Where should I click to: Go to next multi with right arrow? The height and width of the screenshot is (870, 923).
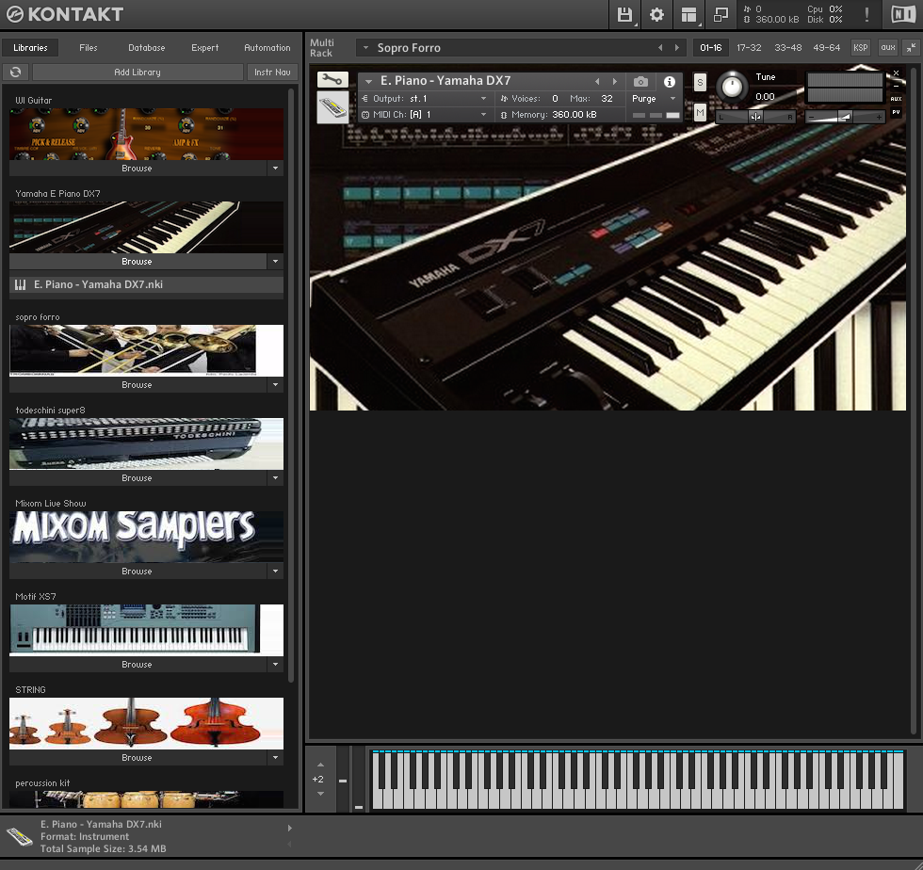click(x=677, y=48)
